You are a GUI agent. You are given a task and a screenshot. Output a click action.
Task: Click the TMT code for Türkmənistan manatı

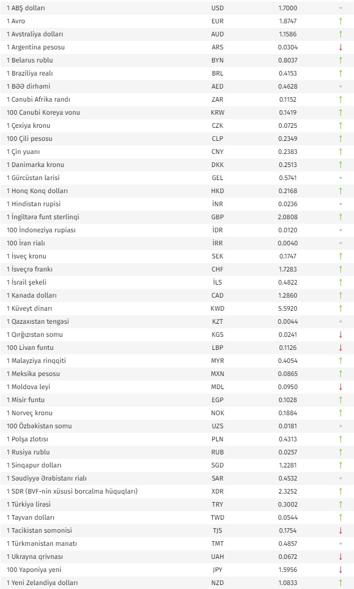pyautogui.click(x=217, y=544)
